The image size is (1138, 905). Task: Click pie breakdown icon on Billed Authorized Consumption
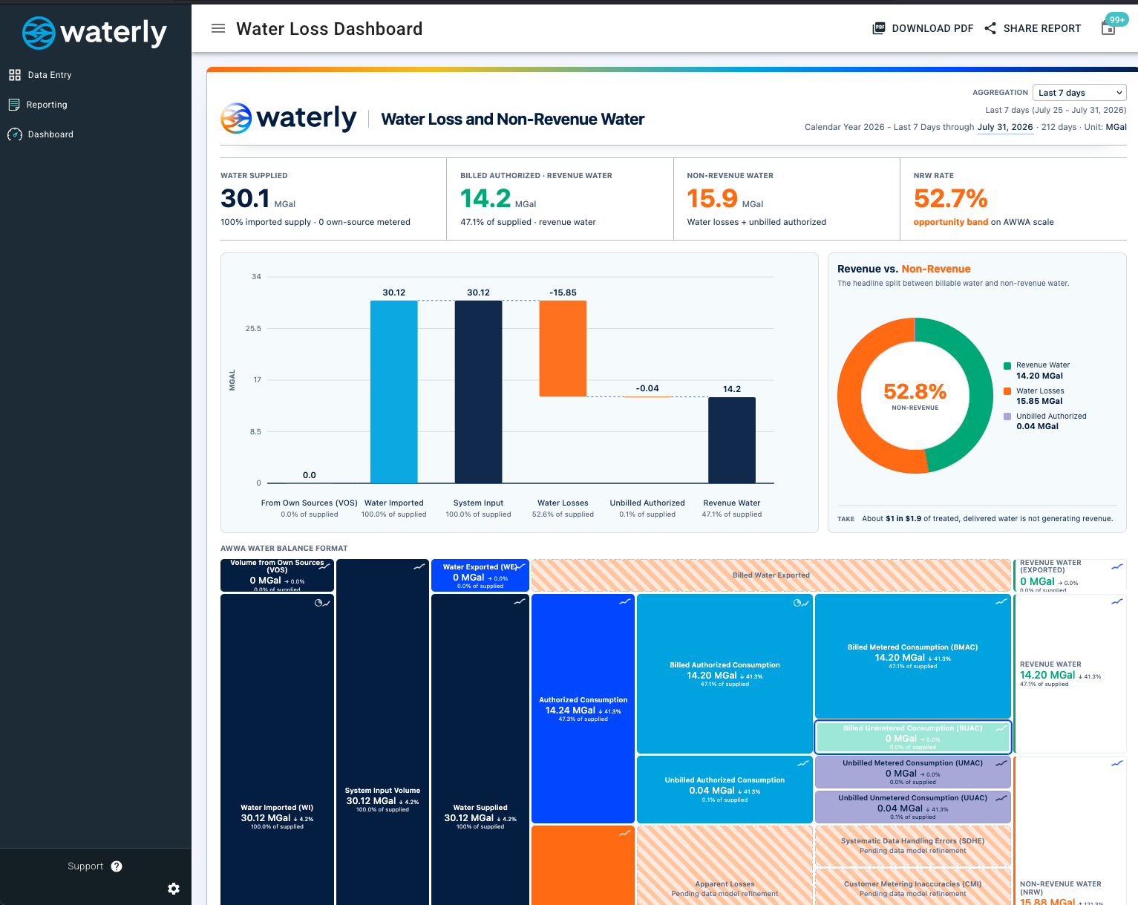[x=797, y=603]
